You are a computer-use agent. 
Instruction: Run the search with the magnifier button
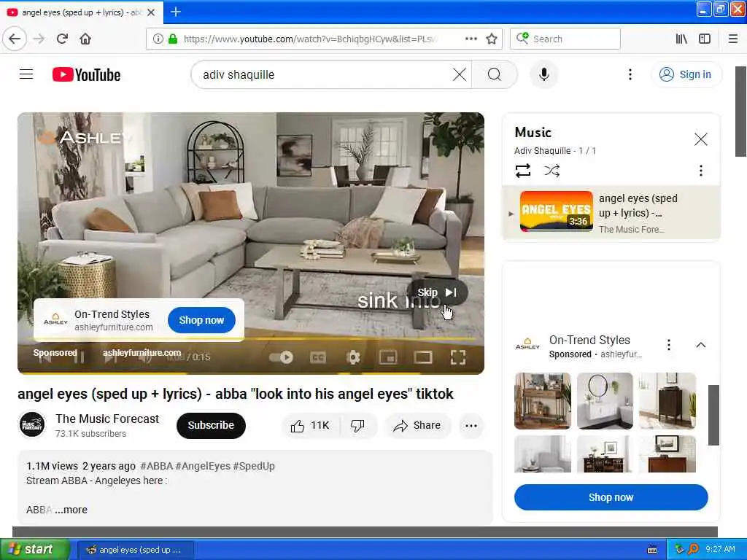494,74
